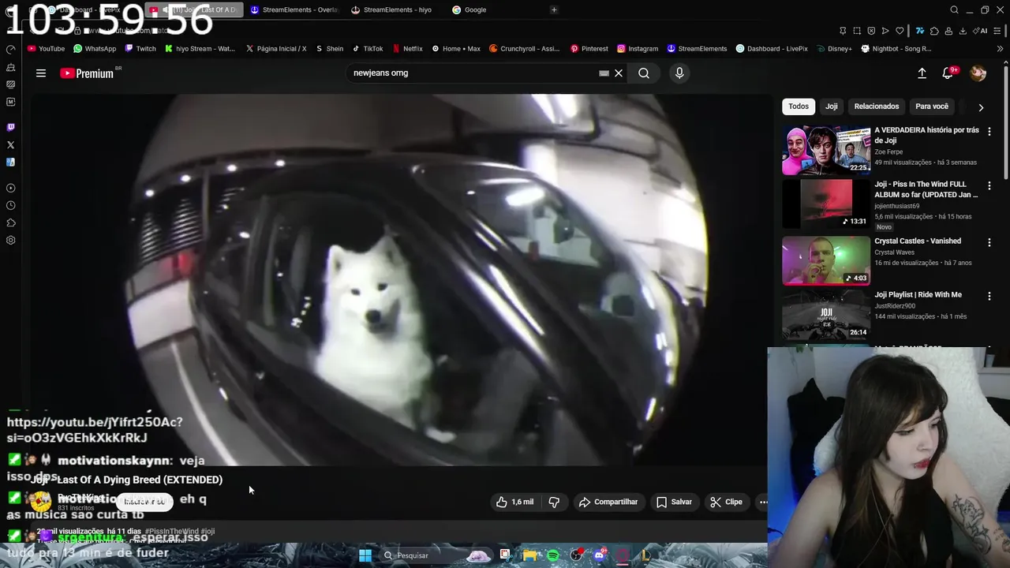The image size is (1010, 568).
Task: Open Windows Start menu
Action: click(365, 555)
